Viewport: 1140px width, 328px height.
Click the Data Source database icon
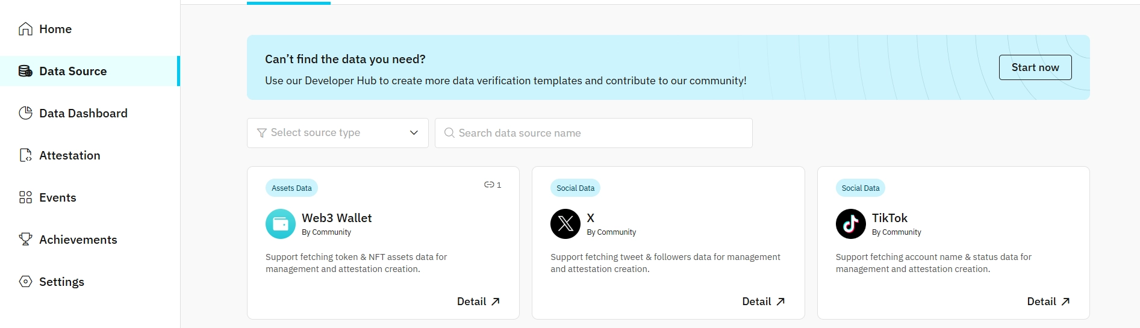point(25,71)
